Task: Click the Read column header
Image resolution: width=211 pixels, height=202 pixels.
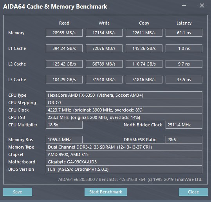Action: (64, 23)
